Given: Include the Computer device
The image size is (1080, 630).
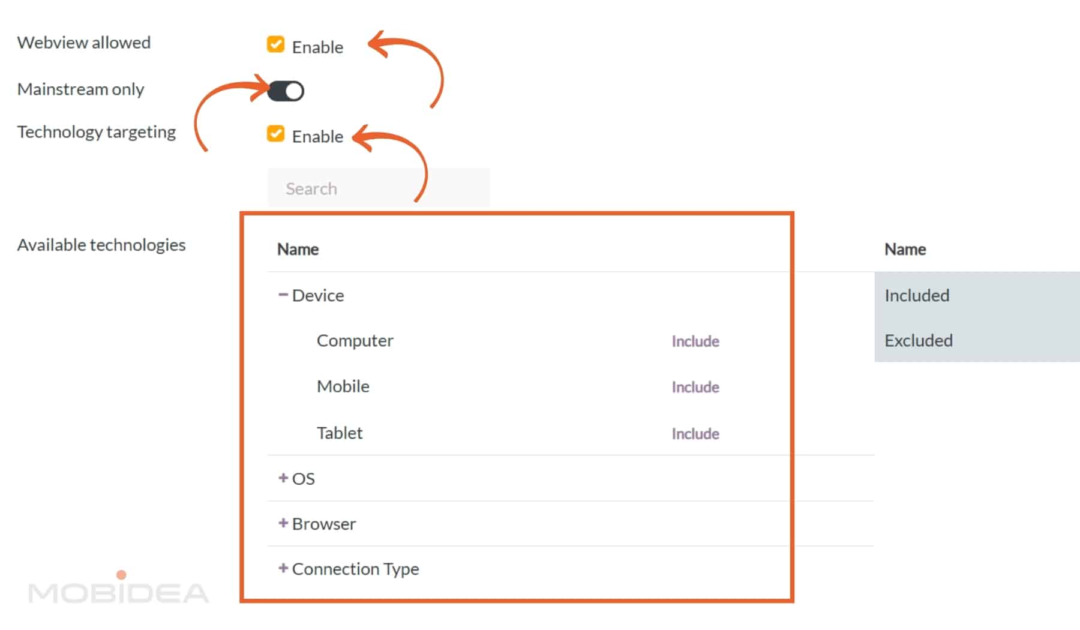Looking at the screenshot, I should [695, 341].
